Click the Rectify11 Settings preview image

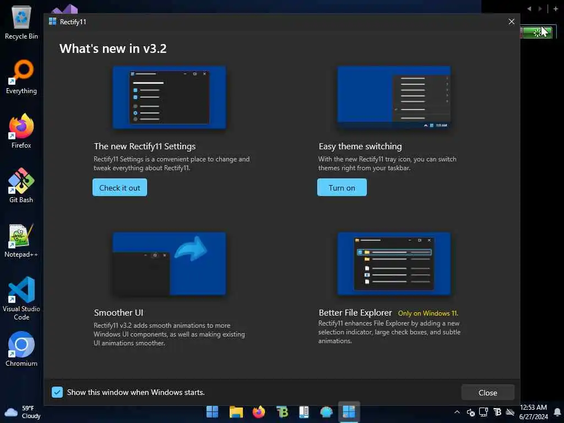[170, 97]
